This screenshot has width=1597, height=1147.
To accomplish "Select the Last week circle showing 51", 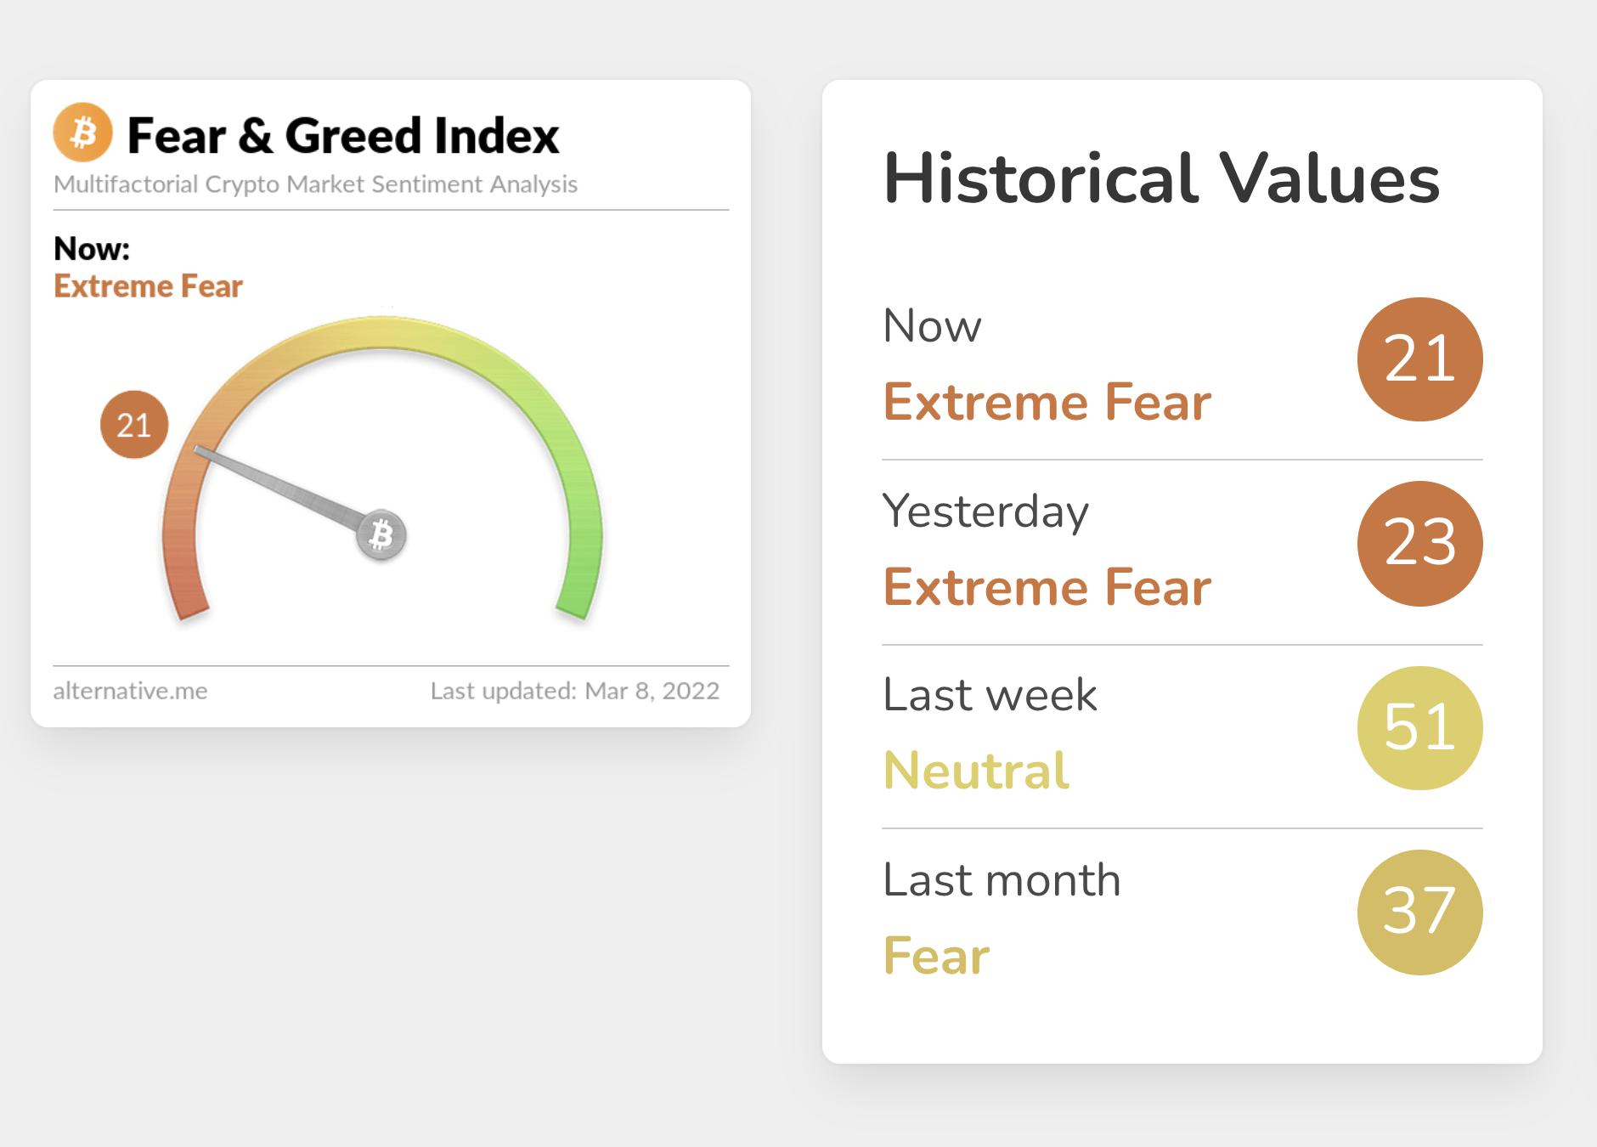I will tap(1419, 728).
